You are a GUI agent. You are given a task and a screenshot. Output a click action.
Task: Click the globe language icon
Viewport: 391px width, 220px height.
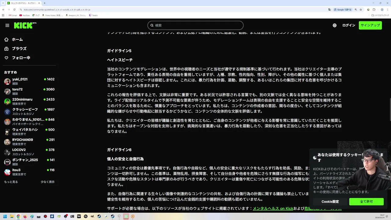(x=334, y=25)
